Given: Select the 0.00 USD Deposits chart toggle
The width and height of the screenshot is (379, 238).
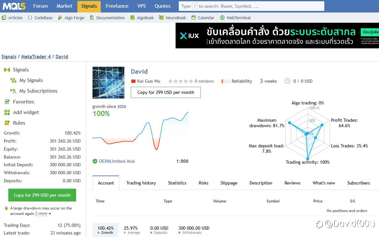Looking at the screenshot, I should pos(159,230).
